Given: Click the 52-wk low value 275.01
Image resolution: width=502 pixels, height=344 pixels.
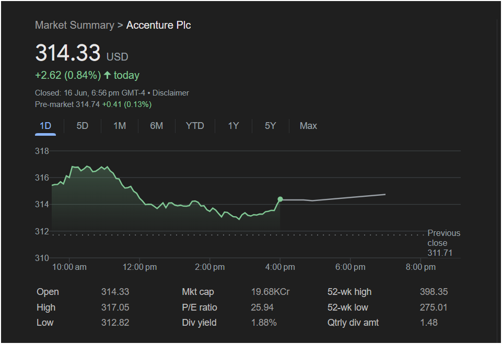Looking at the screenshot, I should click(434, 307).
